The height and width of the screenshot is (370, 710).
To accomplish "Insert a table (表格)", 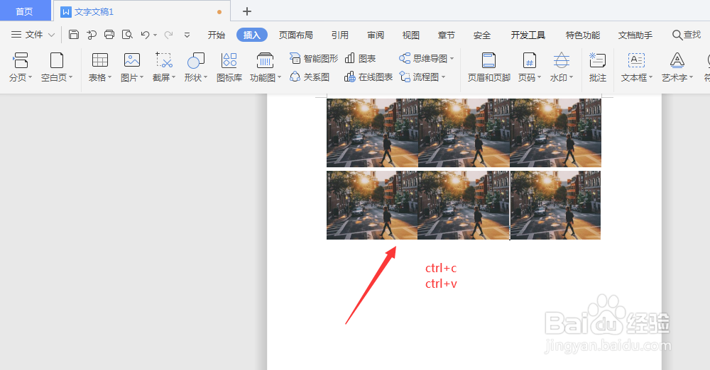I will 100,67.
